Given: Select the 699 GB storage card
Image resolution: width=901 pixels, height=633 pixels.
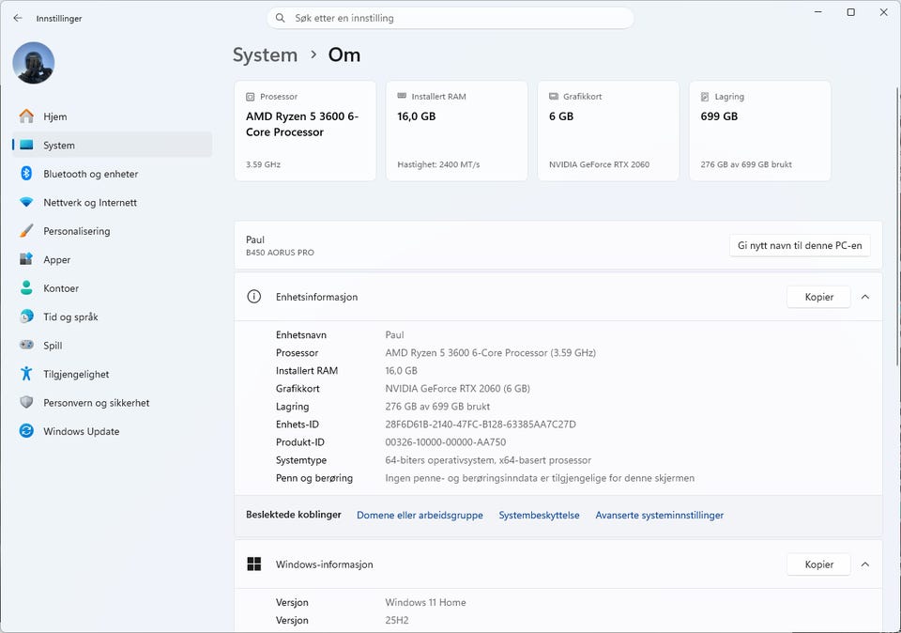Looking at the screenshot, I should (760, 131).
